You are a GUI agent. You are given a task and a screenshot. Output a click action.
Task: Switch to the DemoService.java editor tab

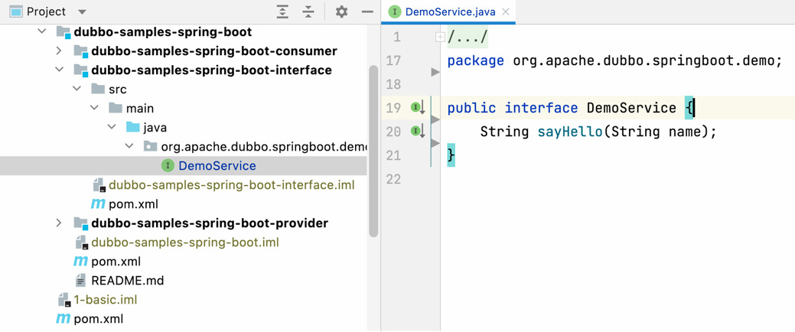[x=449, y=12]
